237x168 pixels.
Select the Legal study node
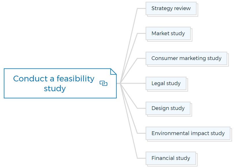[166, 83]
